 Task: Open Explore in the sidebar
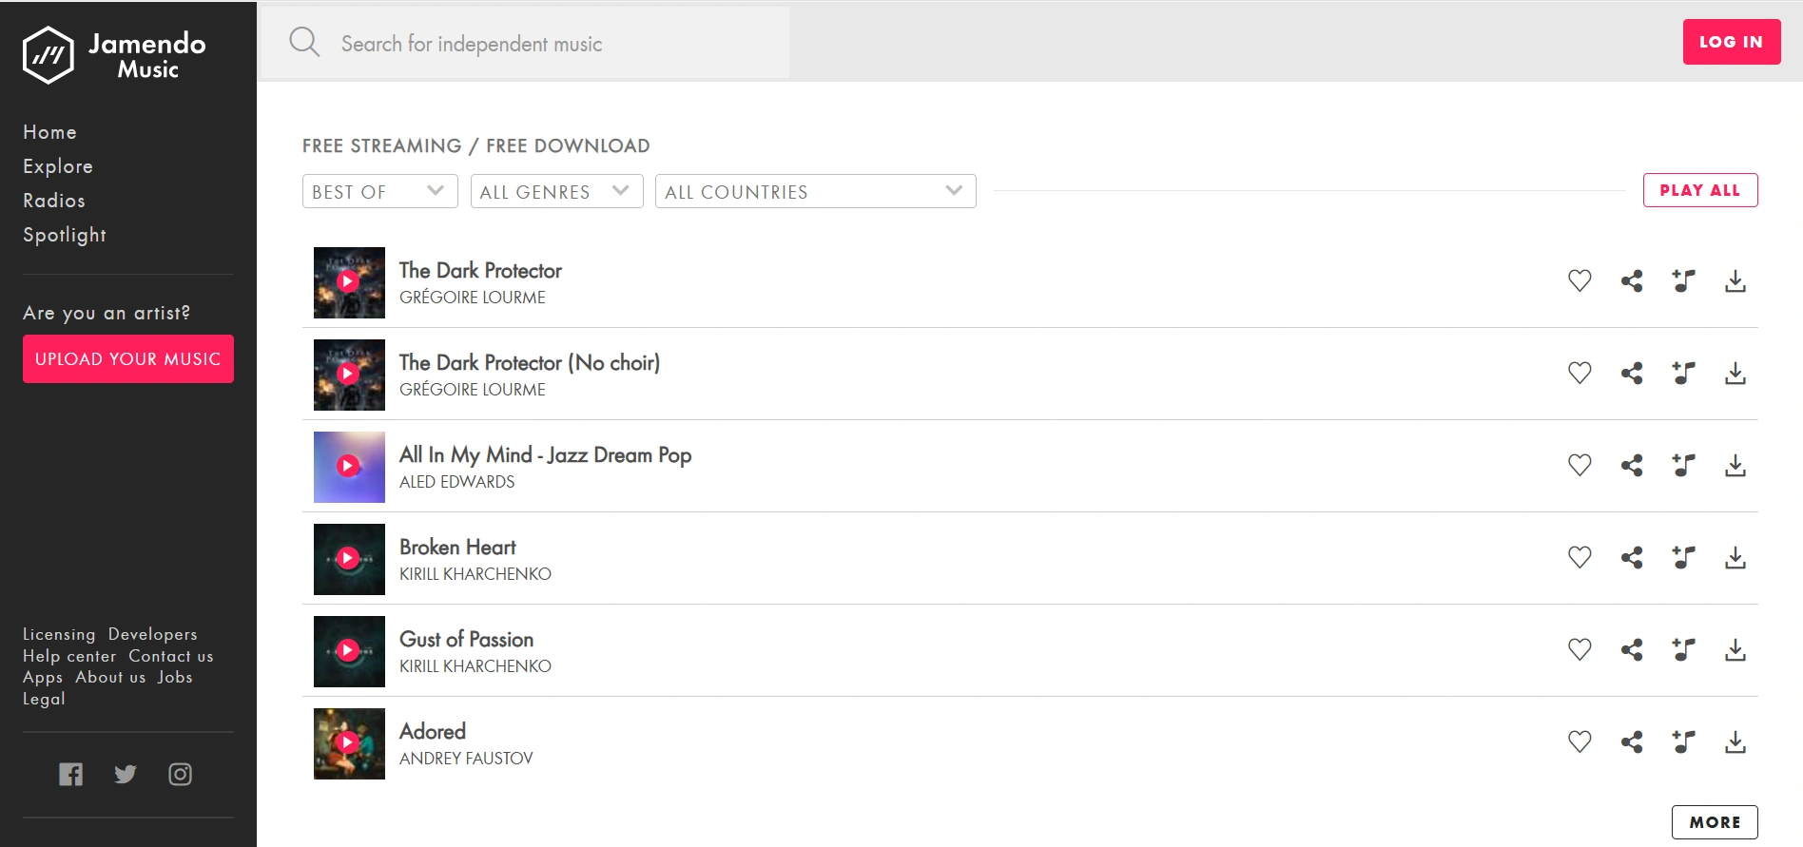pyautogui.click(x=58, y=166)
